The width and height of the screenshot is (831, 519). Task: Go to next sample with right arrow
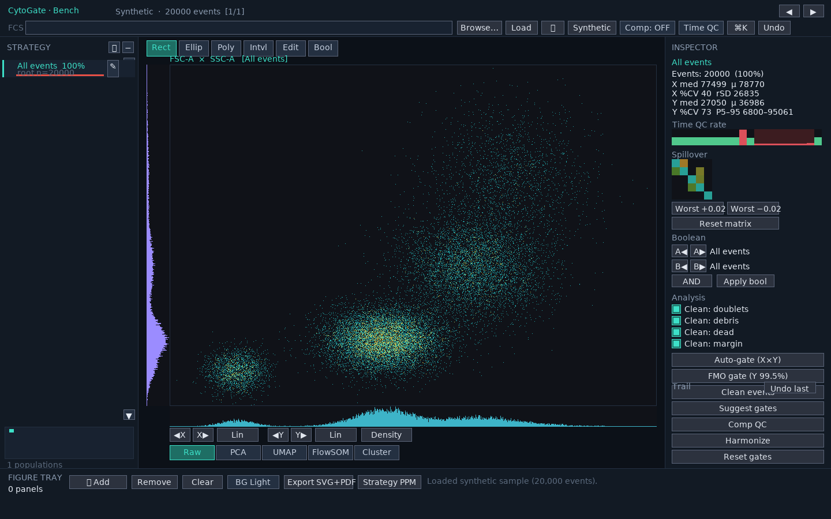pos(814,12)
